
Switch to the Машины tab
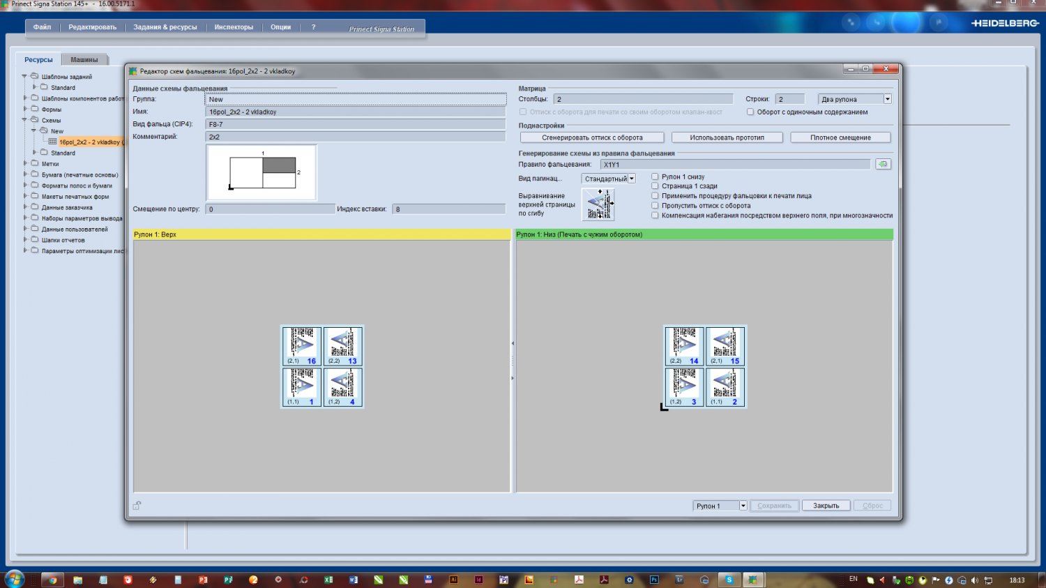tap(84, 60)
